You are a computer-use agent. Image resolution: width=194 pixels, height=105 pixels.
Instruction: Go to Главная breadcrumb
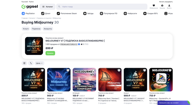(24, 18)
